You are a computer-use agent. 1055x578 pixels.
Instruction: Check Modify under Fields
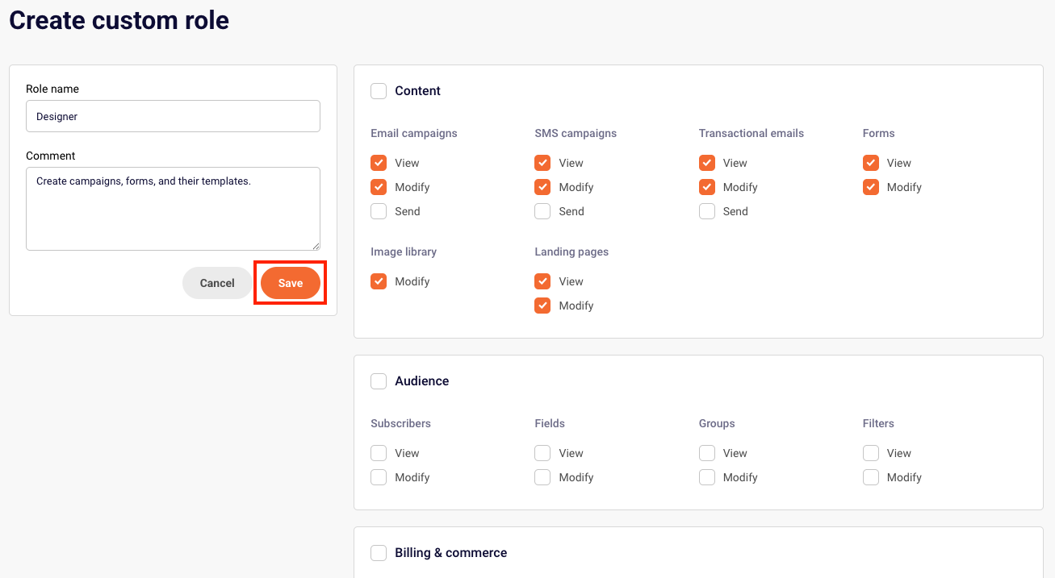[542, 477]
